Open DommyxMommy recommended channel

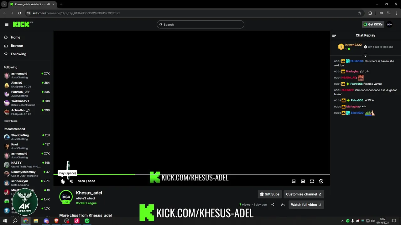click(x=27, y=174)
